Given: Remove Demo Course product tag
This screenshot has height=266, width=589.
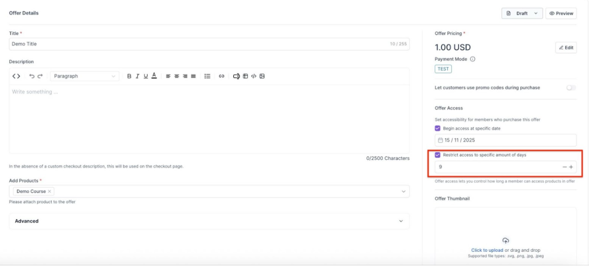Looking at the screenshot, I should click(49, 191).
